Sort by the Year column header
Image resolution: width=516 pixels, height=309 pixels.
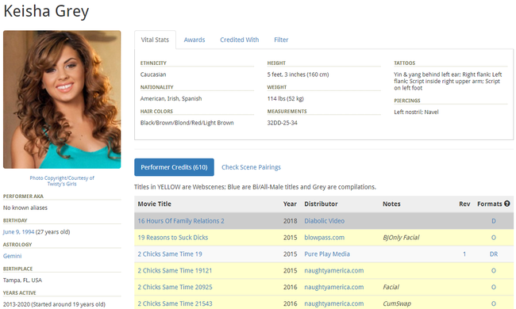(x=290, y=204)
